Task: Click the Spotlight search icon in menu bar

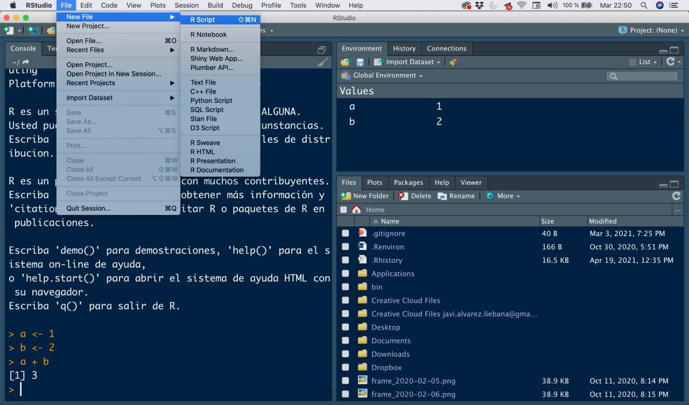Action: point(644,5)
